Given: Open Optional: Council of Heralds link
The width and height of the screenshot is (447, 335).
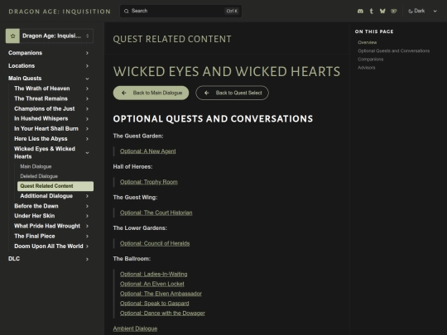Looking at the screenshot, I should click(x=155, y=243).
